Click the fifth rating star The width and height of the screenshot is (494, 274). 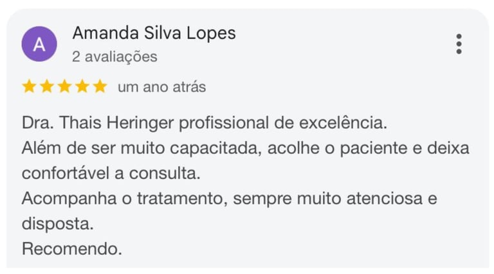[100, 87]
